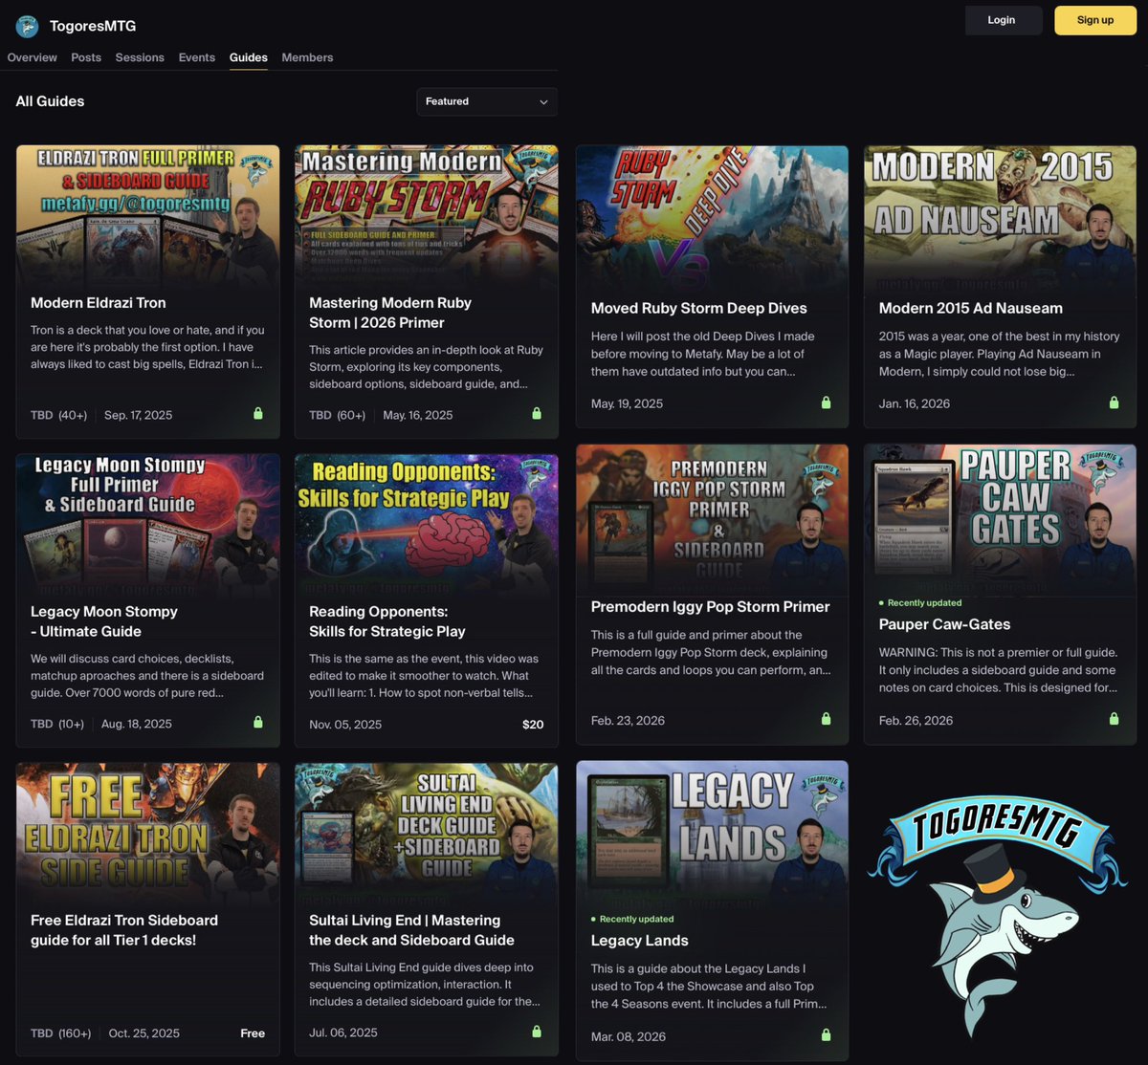Viewport: 1148px width, 1065px height.
Task: Switch to the Members tab
Action: point(307,57)
